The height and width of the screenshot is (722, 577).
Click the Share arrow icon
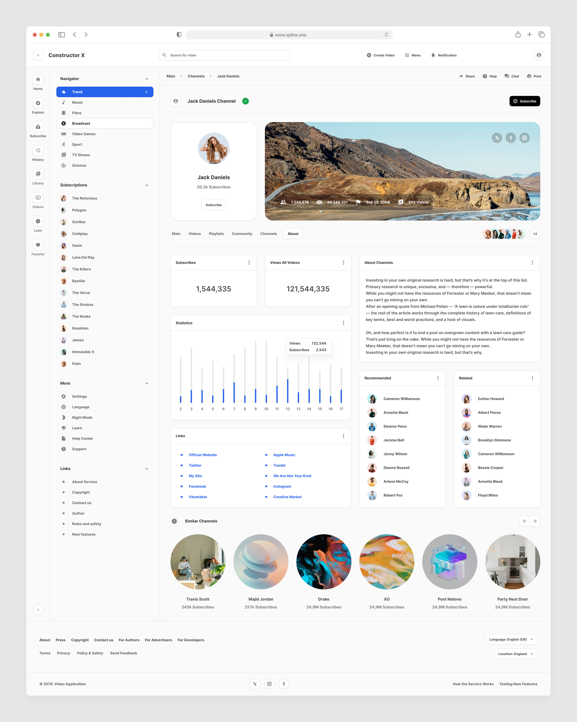coord(461,76)
